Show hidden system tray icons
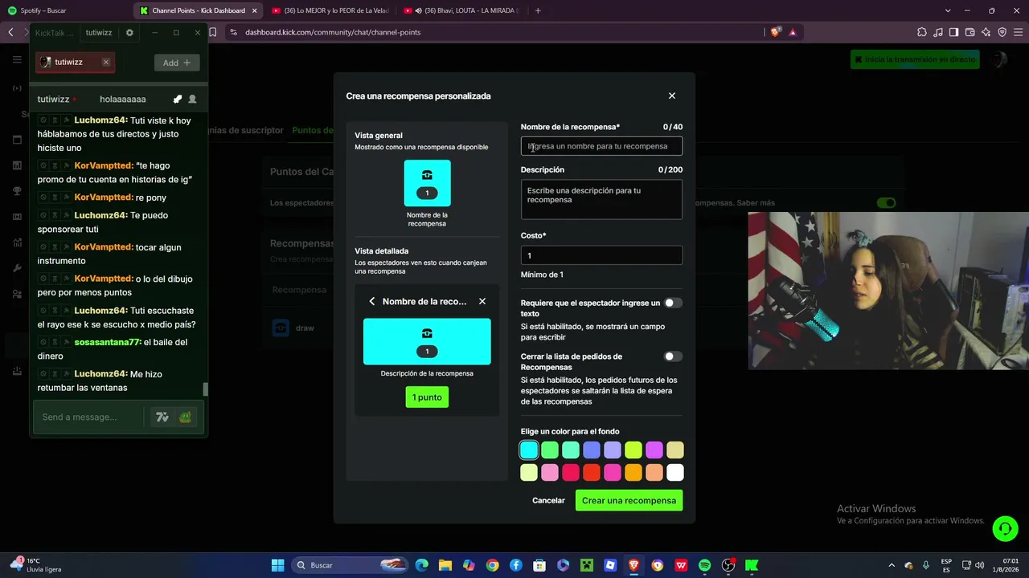The width and height of the screenshot is (1029, 578). click(891, 565)
